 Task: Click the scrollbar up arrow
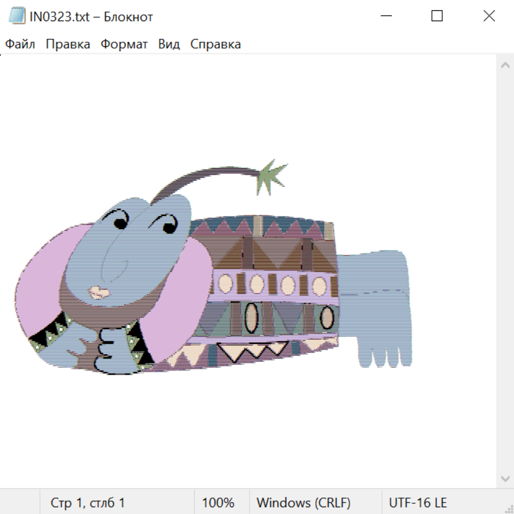click(505, 65)
